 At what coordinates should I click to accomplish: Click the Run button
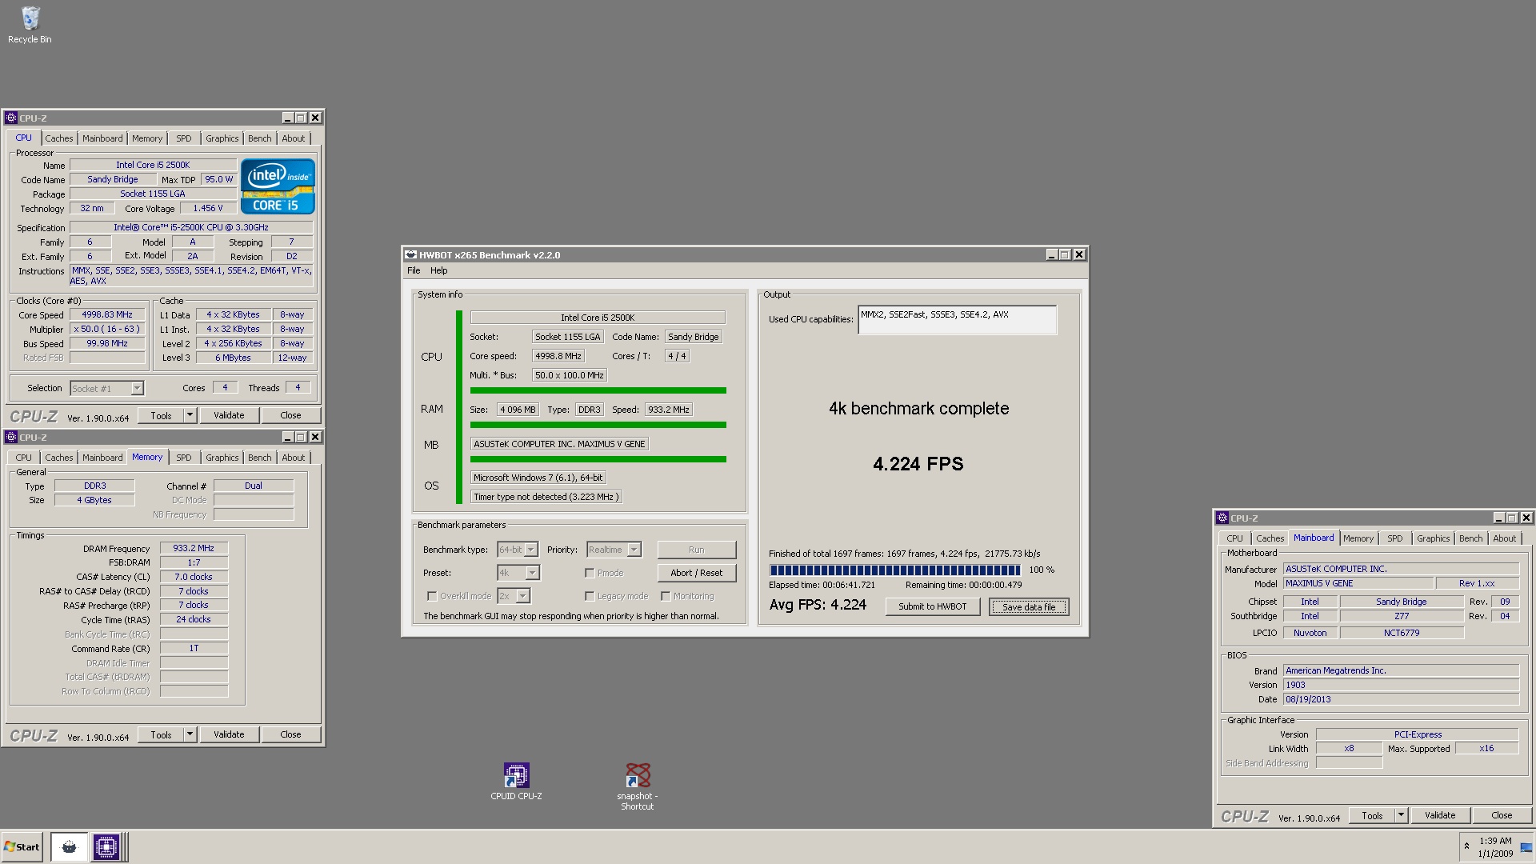tap(696, 550)
